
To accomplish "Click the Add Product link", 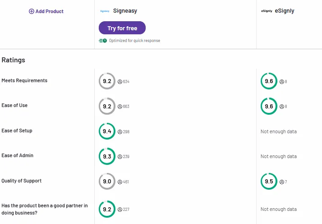I will (x=46, y=11).
